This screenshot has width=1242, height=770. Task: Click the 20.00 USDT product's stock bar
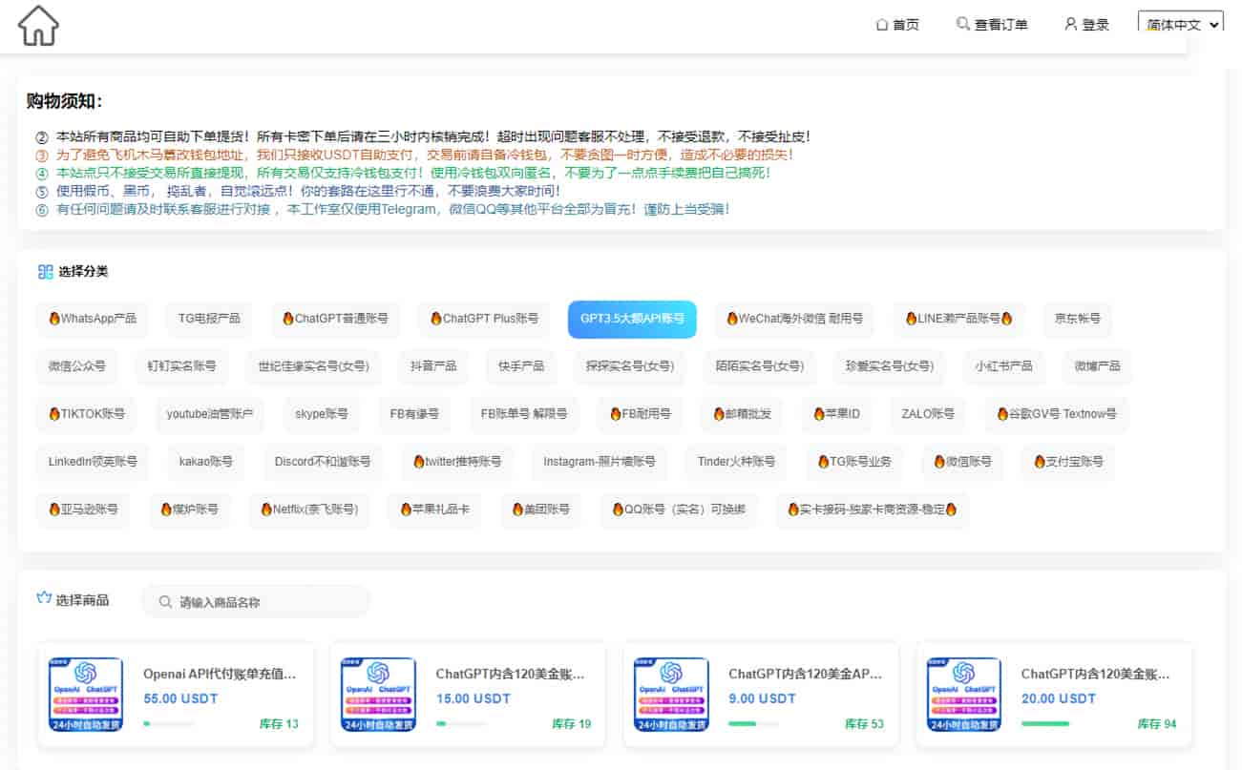pyautogui.click(x=1044, y=723)
